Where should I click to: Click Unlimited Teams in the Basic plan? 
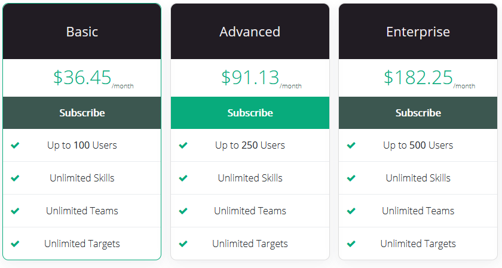pos(82,211)
